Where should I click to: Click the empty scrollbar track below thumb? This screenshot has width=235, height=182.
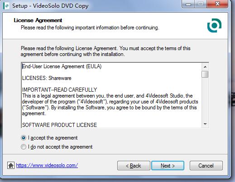point(205,99)
